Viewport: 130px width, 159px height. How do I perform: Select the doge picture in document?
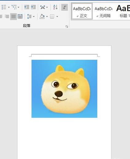[x=64, y=89]
